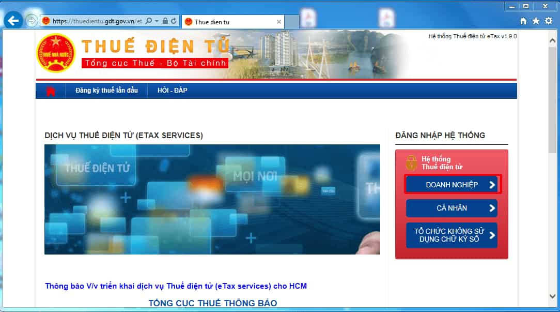Open favorites via the star icon
The width and height of the screenshot is (560, 312).
[535, 20]
